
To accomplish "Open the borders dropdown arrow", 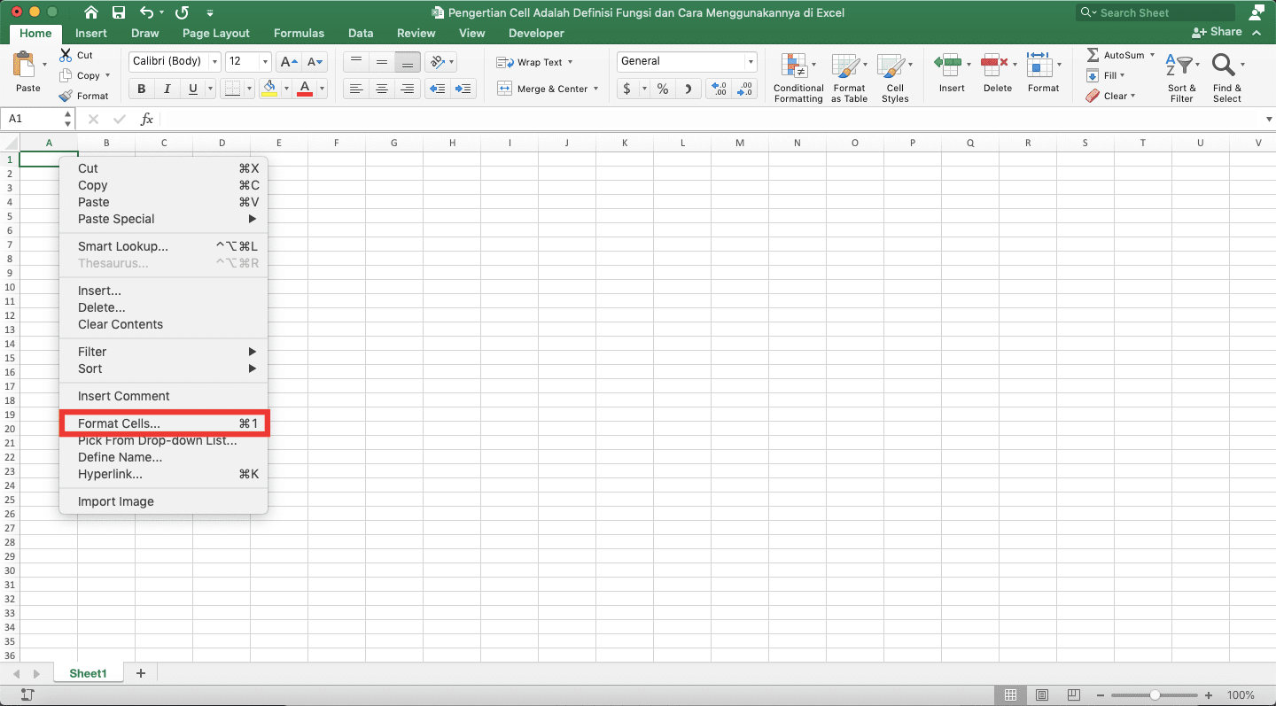I will tap(249, 89).
